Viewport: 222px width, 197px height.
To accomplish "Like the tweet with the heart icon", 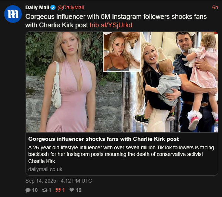I will (x=72, y=190).
